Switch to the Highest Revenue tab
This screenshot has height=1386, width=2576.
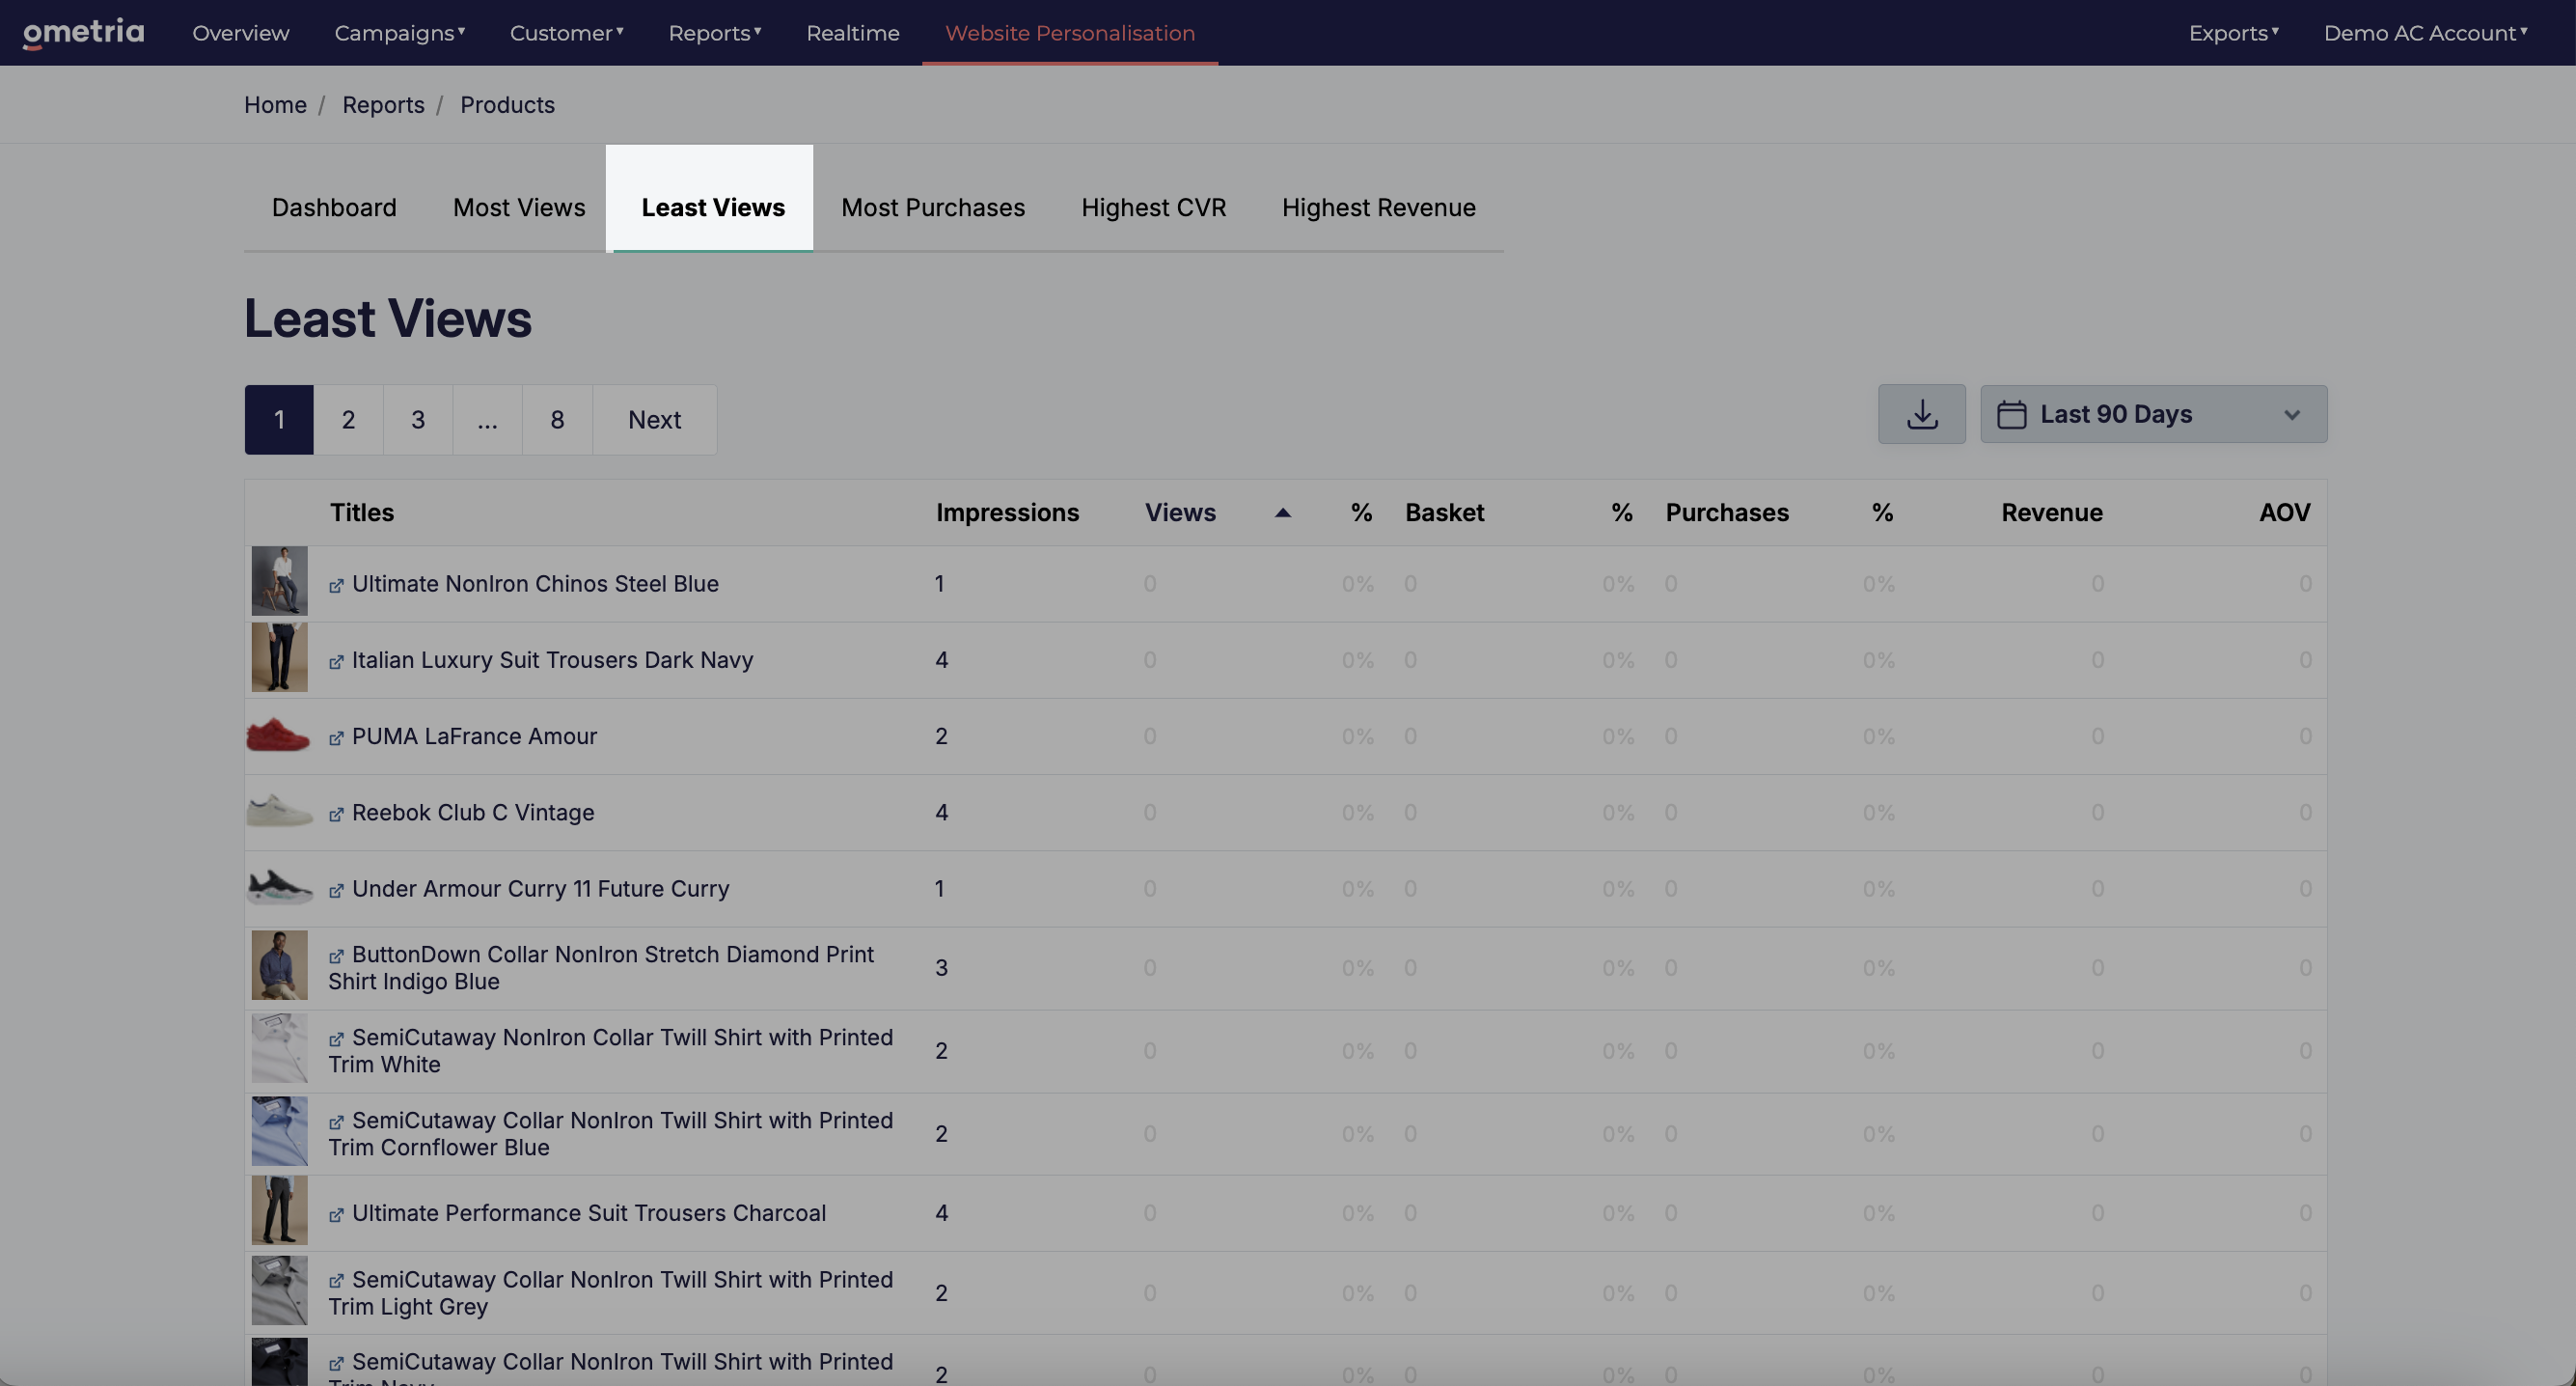tap(1379, 208)
